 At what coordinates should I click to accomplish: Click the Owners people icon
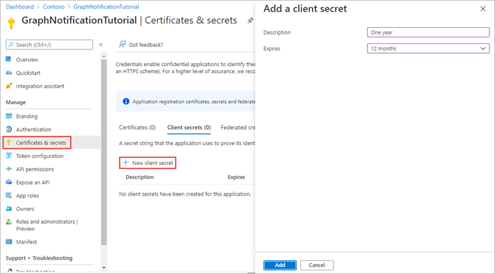[x=9, y=209]
